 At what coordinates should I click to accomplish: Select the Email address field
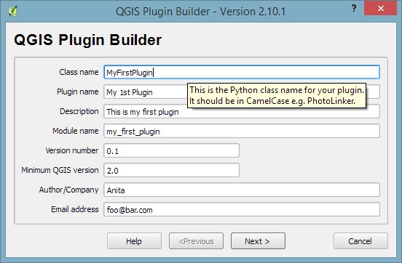[242, 209]
